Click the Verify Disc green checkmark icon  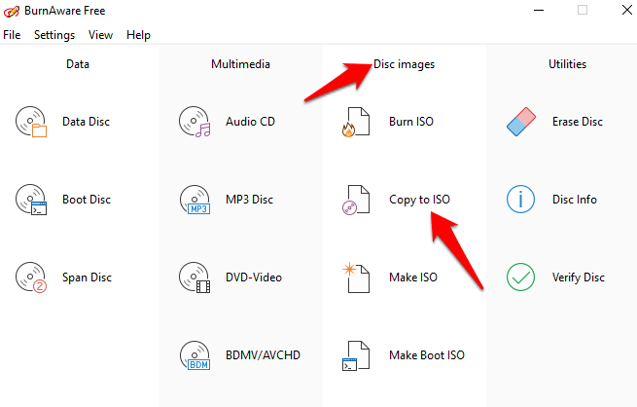pyautogui.click(x=521, y=277)
